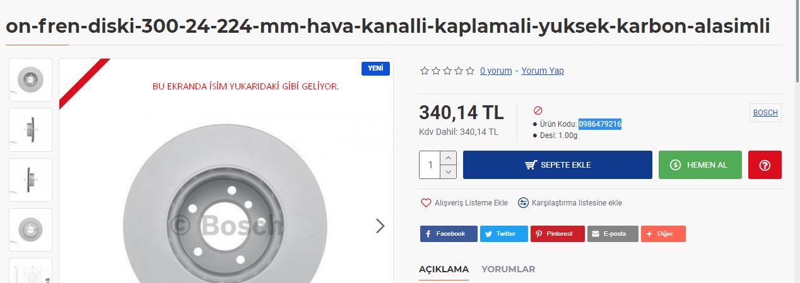This screenshot has height=283, width=800.
Task: Click the heart icon for Alışveriş Listeme Ekle
Action: point(426,203)
